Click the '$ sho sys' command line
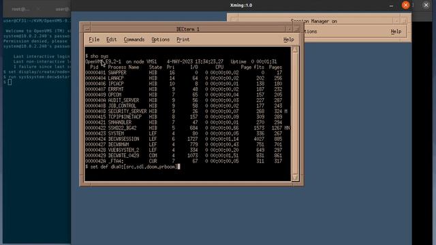436x245 pixels. [97, 56]
